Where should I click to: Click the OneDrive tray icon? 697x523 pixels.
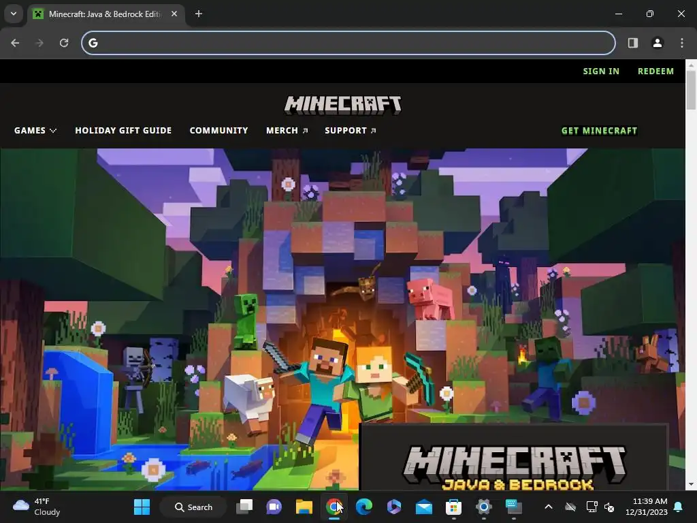tap(570, 507)
